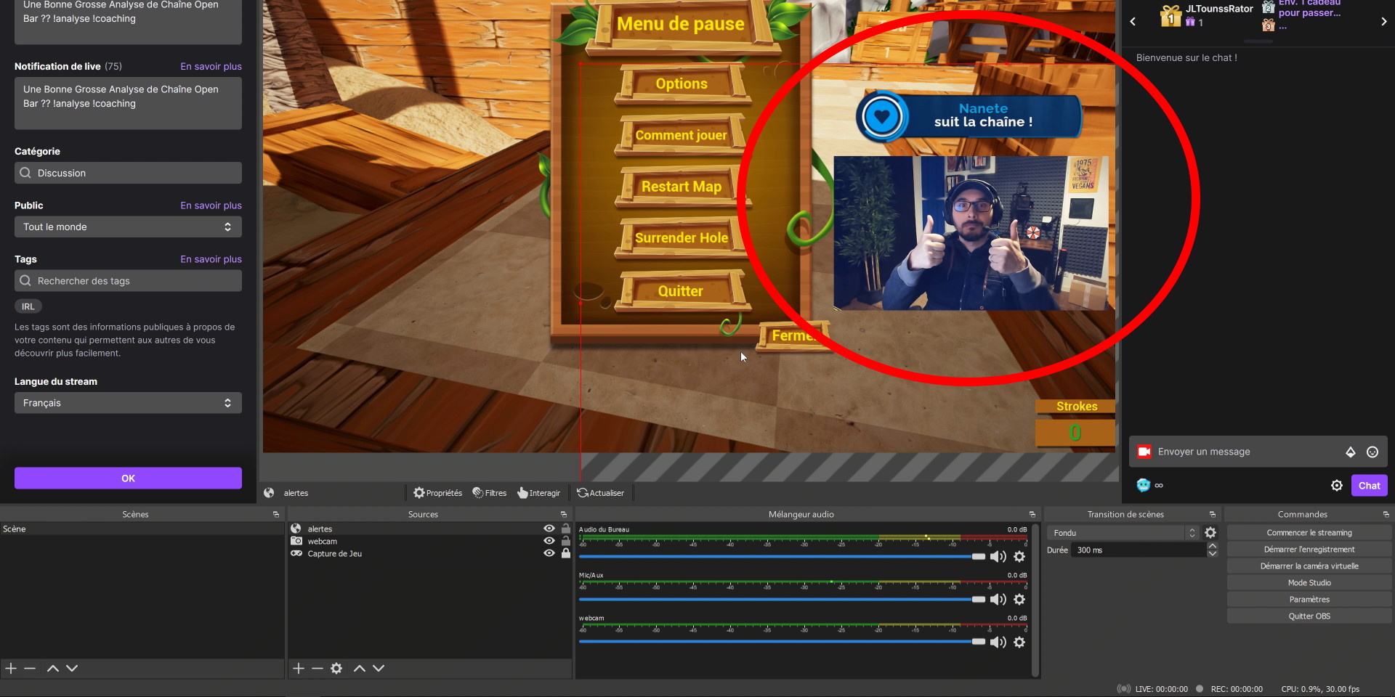Click Commencer le streaming button
Viewport: 1395px width, 697px height.
[x=1309, y=533]
